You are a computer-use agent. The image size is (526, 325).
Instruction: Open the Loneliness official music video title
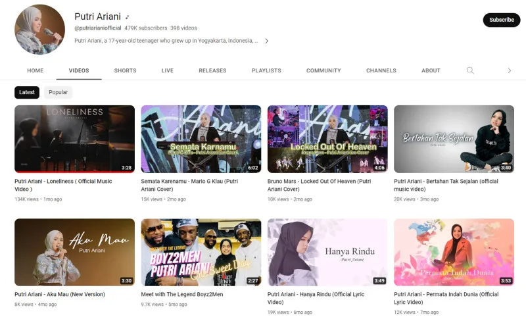tap(63, 185)
